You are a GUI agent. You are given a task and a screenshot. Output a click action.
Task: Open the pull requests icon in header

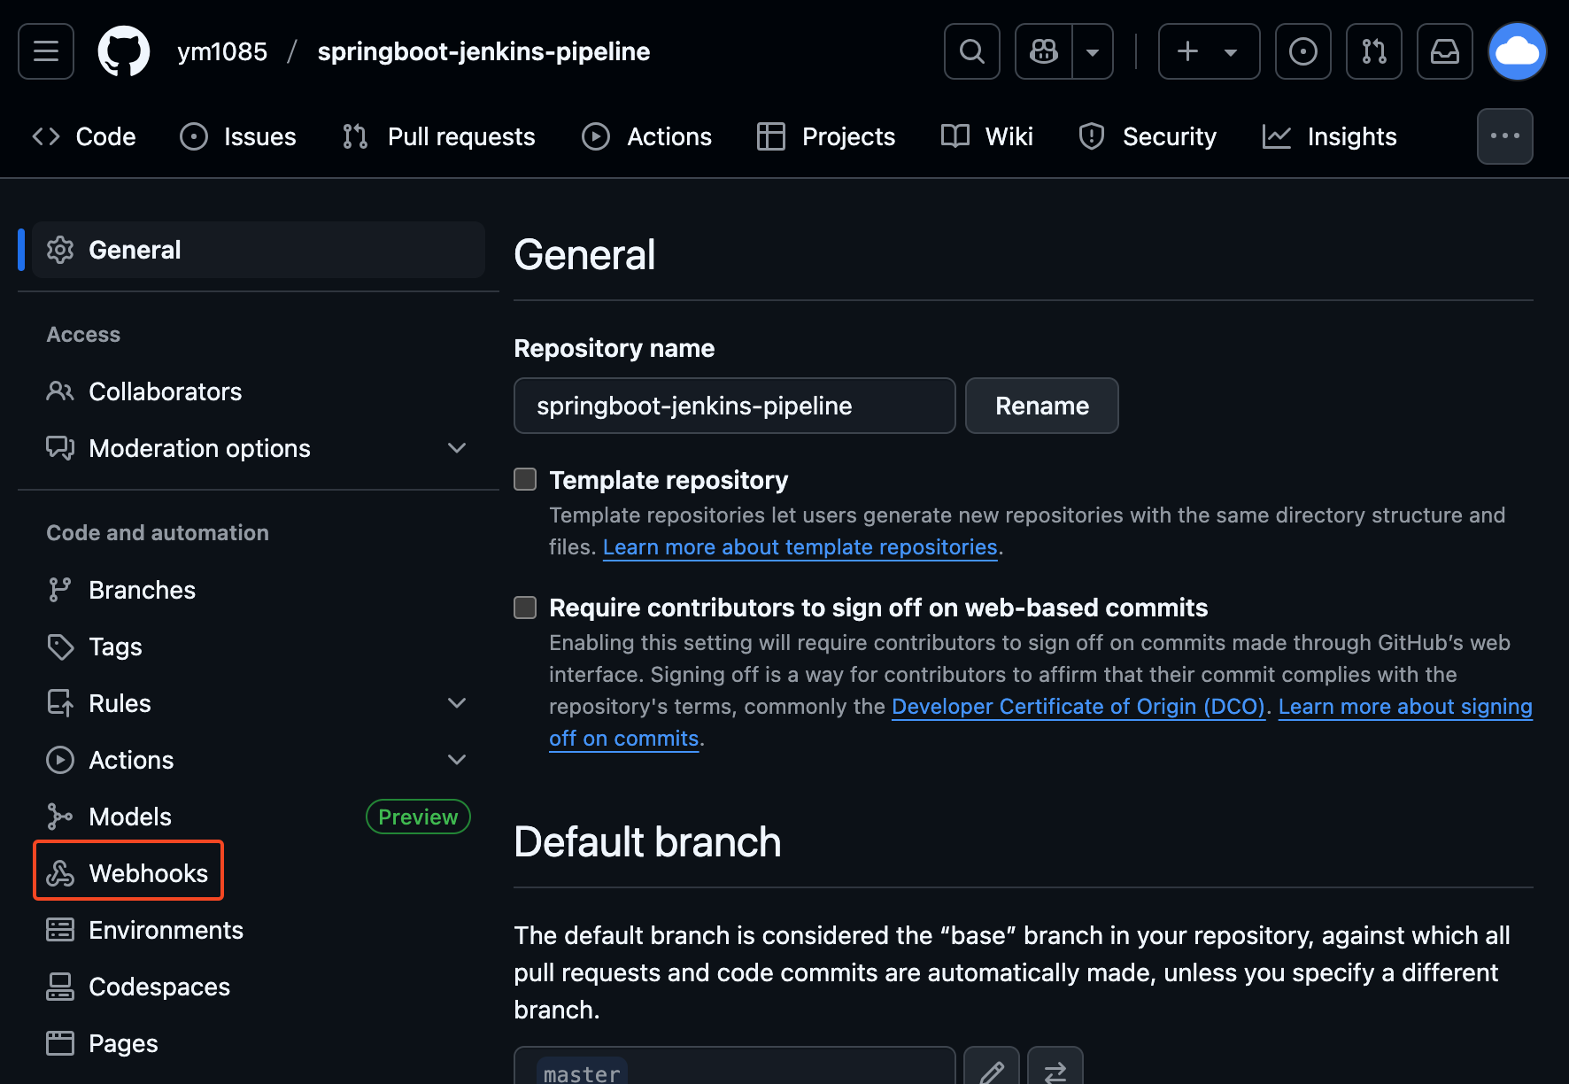click(1374, 51)
